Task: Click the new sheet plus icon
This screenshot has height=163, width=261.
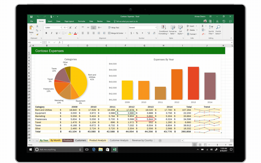Action: pyautogui.click(x=160, y=140)
